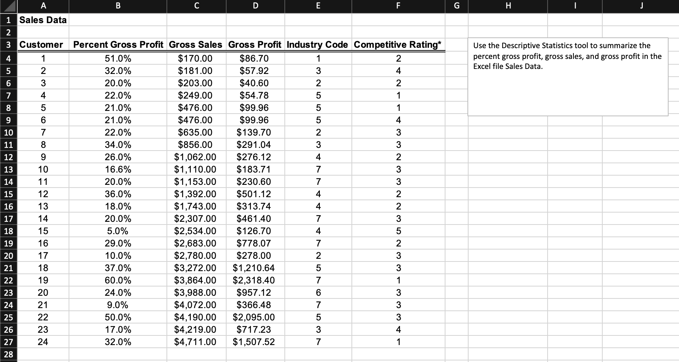Click the Gross Sales header cell

tap(196, 45)
